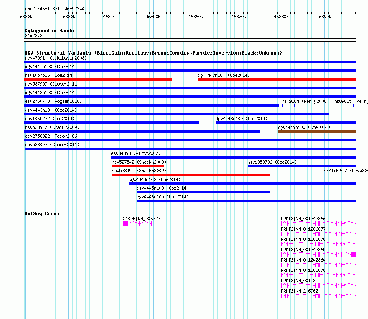Open esv2760700 (Vogler2010) variant
Viewport: 368px width, 319px height.
pyautogui.click(x=151, y=105)
